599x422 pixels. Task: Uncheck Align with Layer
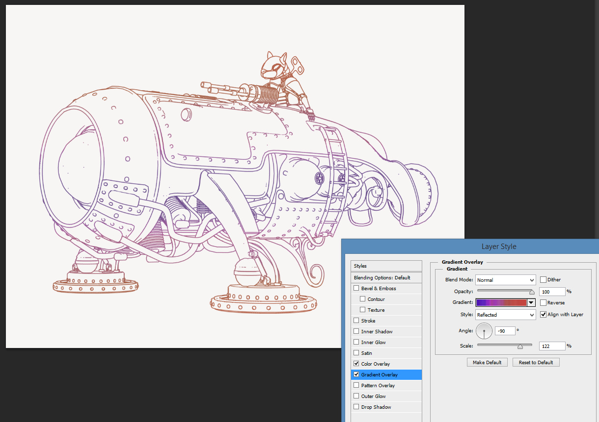(543, 315)
